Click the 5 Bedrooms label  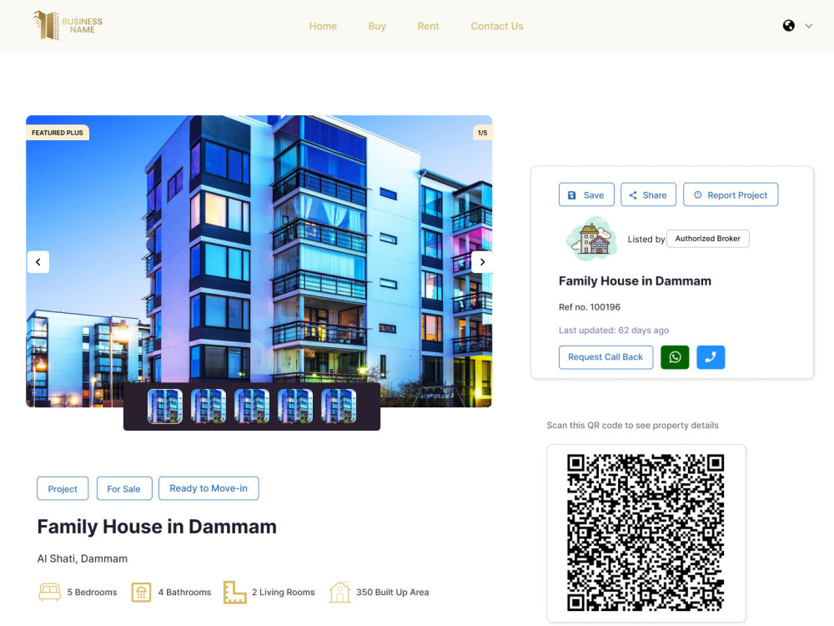coord(92,592)
